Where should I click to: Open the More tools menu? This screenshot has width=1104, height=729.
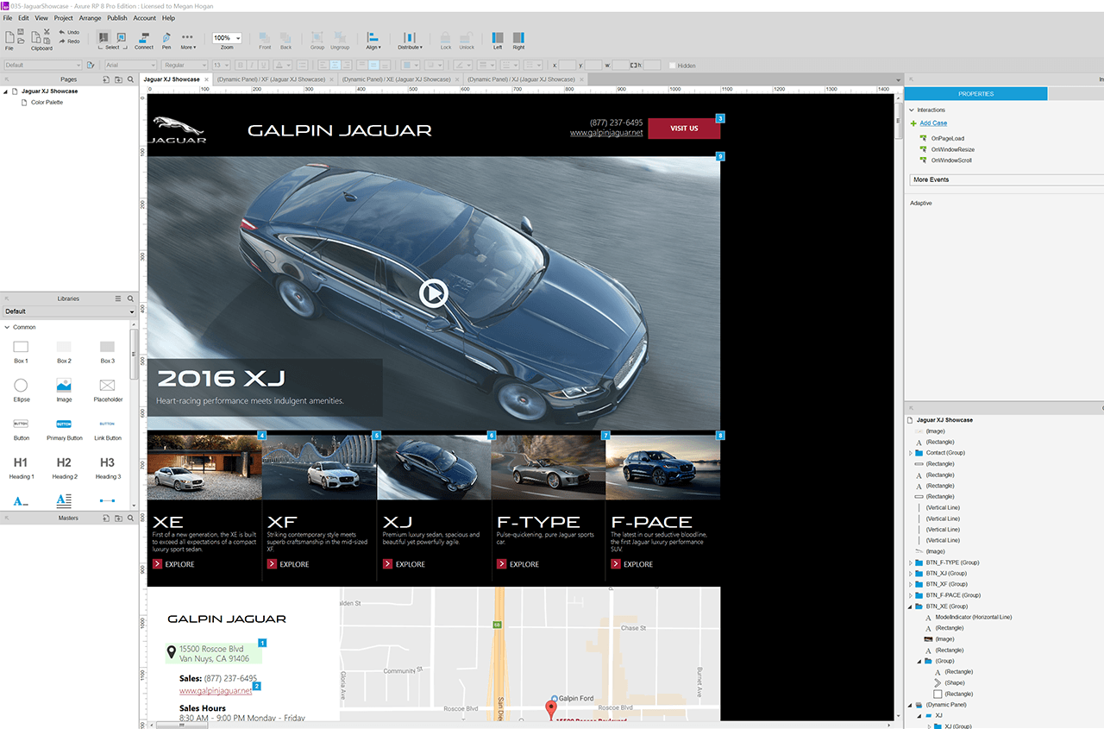(x=187, y=39)
